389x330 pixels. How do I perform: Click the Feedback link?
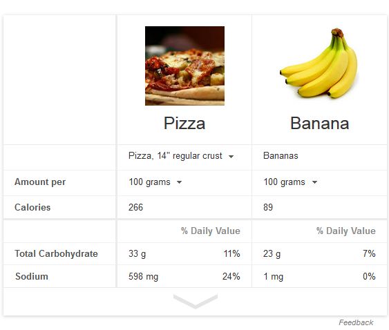pyautogui.click(x=356, y=322)
